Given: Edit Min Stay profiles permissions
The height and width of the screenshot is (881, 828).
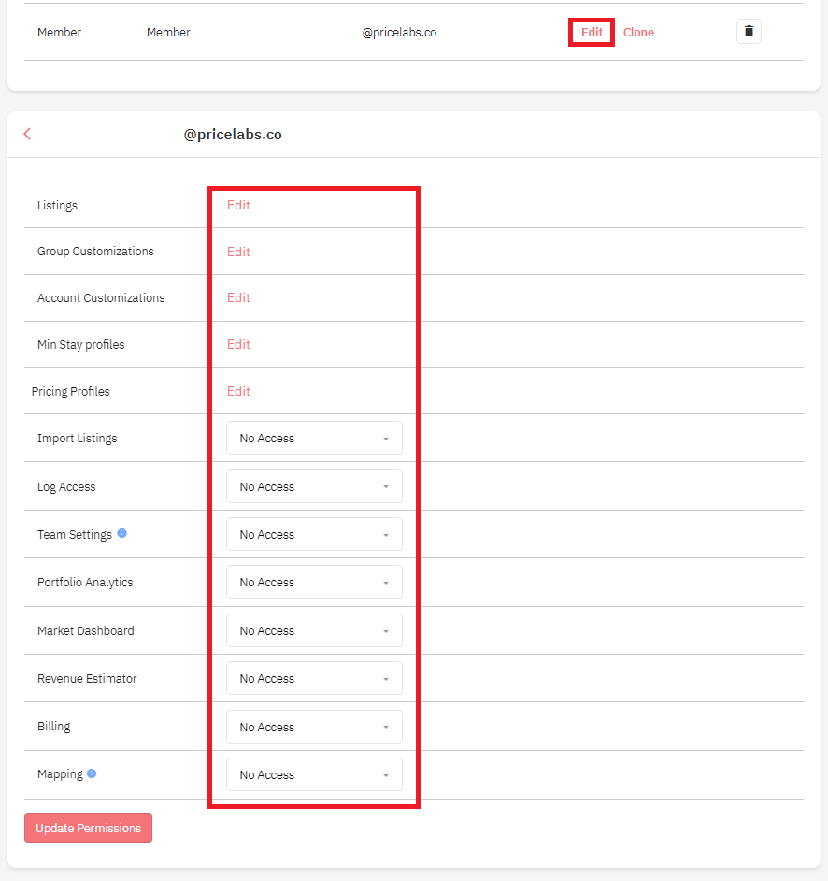Looking at the screenshot, I should click(238, 344).
